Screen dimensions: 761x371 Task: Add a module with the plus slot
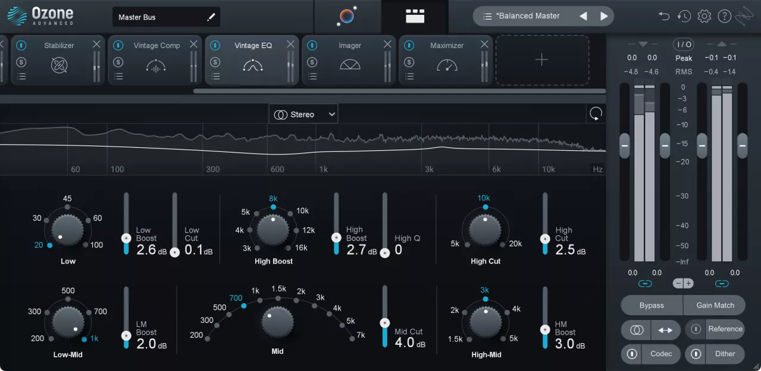[542, 60]
